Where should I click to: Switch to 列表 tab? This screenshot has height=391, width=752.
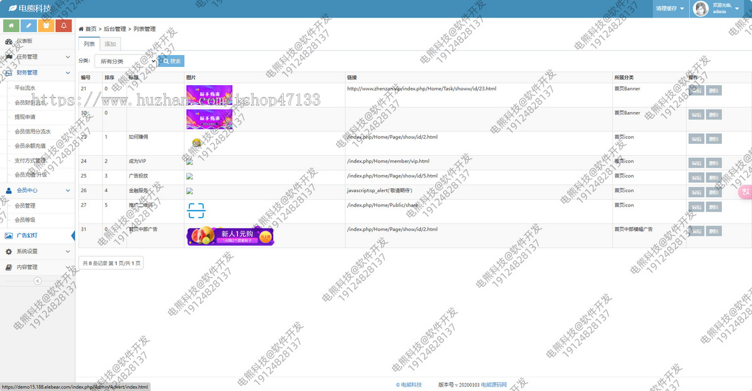tap(89, 44)
